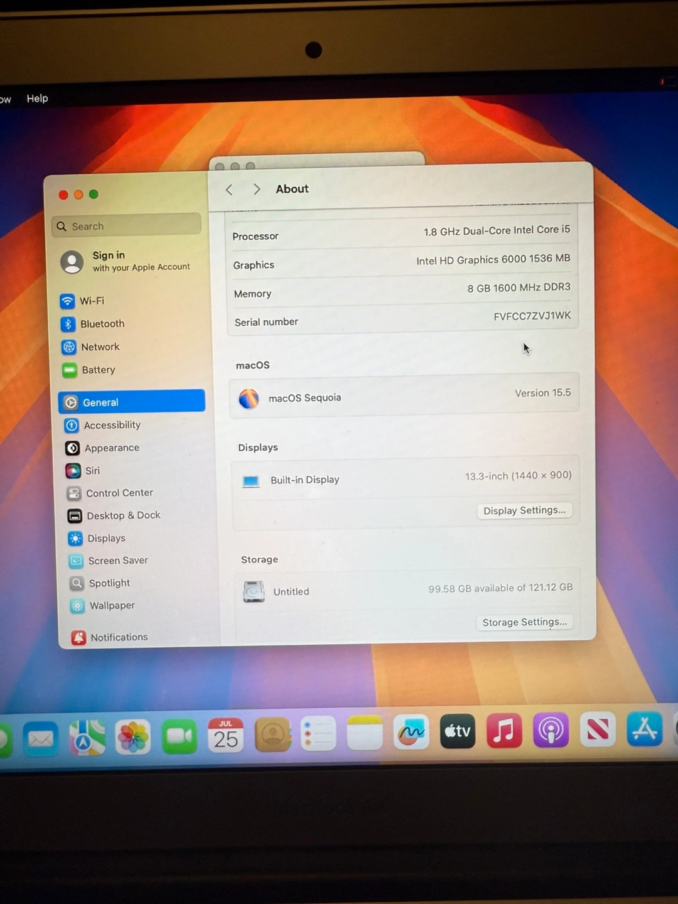Click the macOS Sequoia row
Image resolution: width=678 pixels, height=904 pixels.
coord(404,397)
